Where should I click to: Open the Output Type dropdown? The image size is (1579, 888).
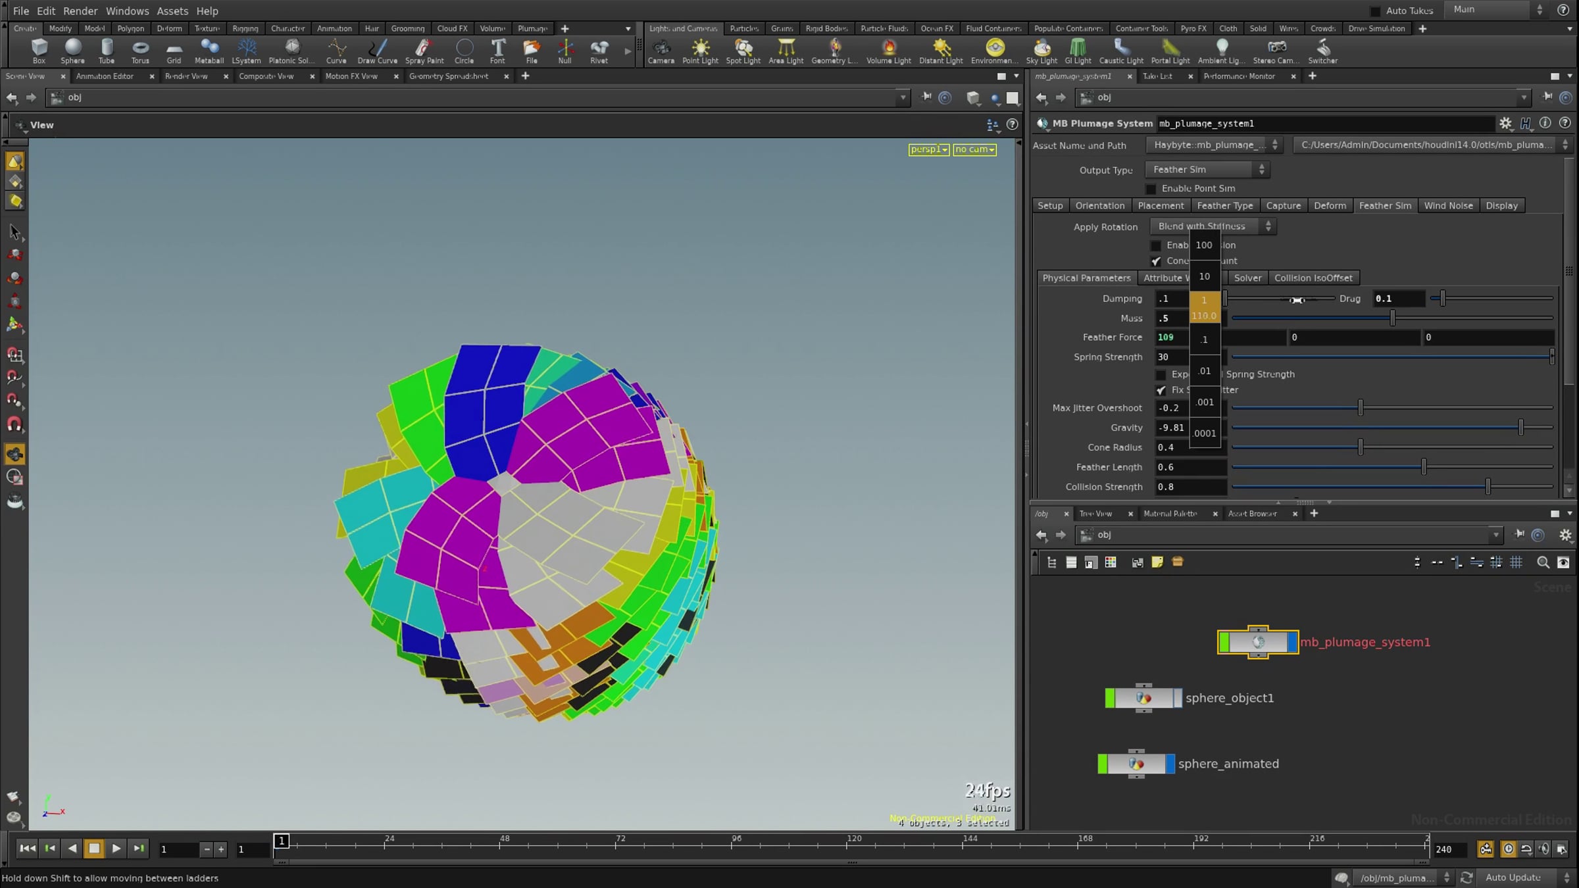tap(1207, 170)
